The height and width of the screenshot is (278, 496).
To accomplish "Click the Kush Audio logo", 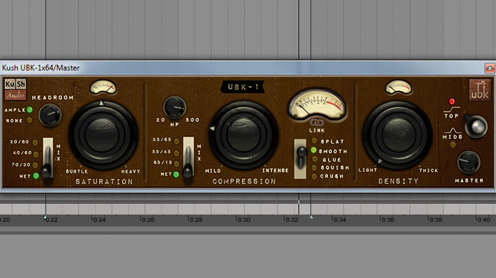I will coord(15,89).
